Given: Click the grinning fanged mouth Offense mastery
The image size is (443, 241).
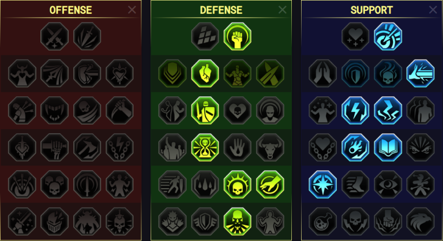Looking at the screenshot, I should (x=55, y=111).
